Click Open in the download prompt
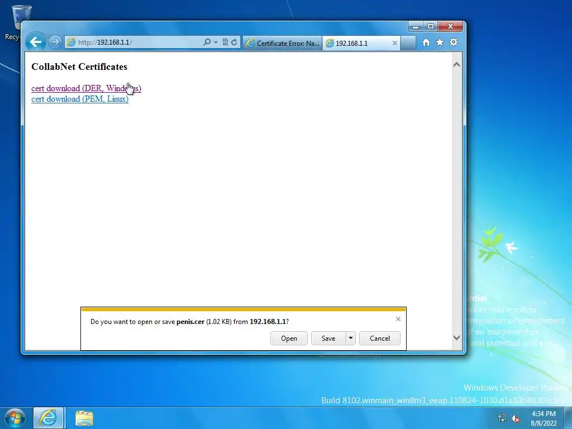The image size is (572, 429). pyautogui.click(x=289, y=338)
